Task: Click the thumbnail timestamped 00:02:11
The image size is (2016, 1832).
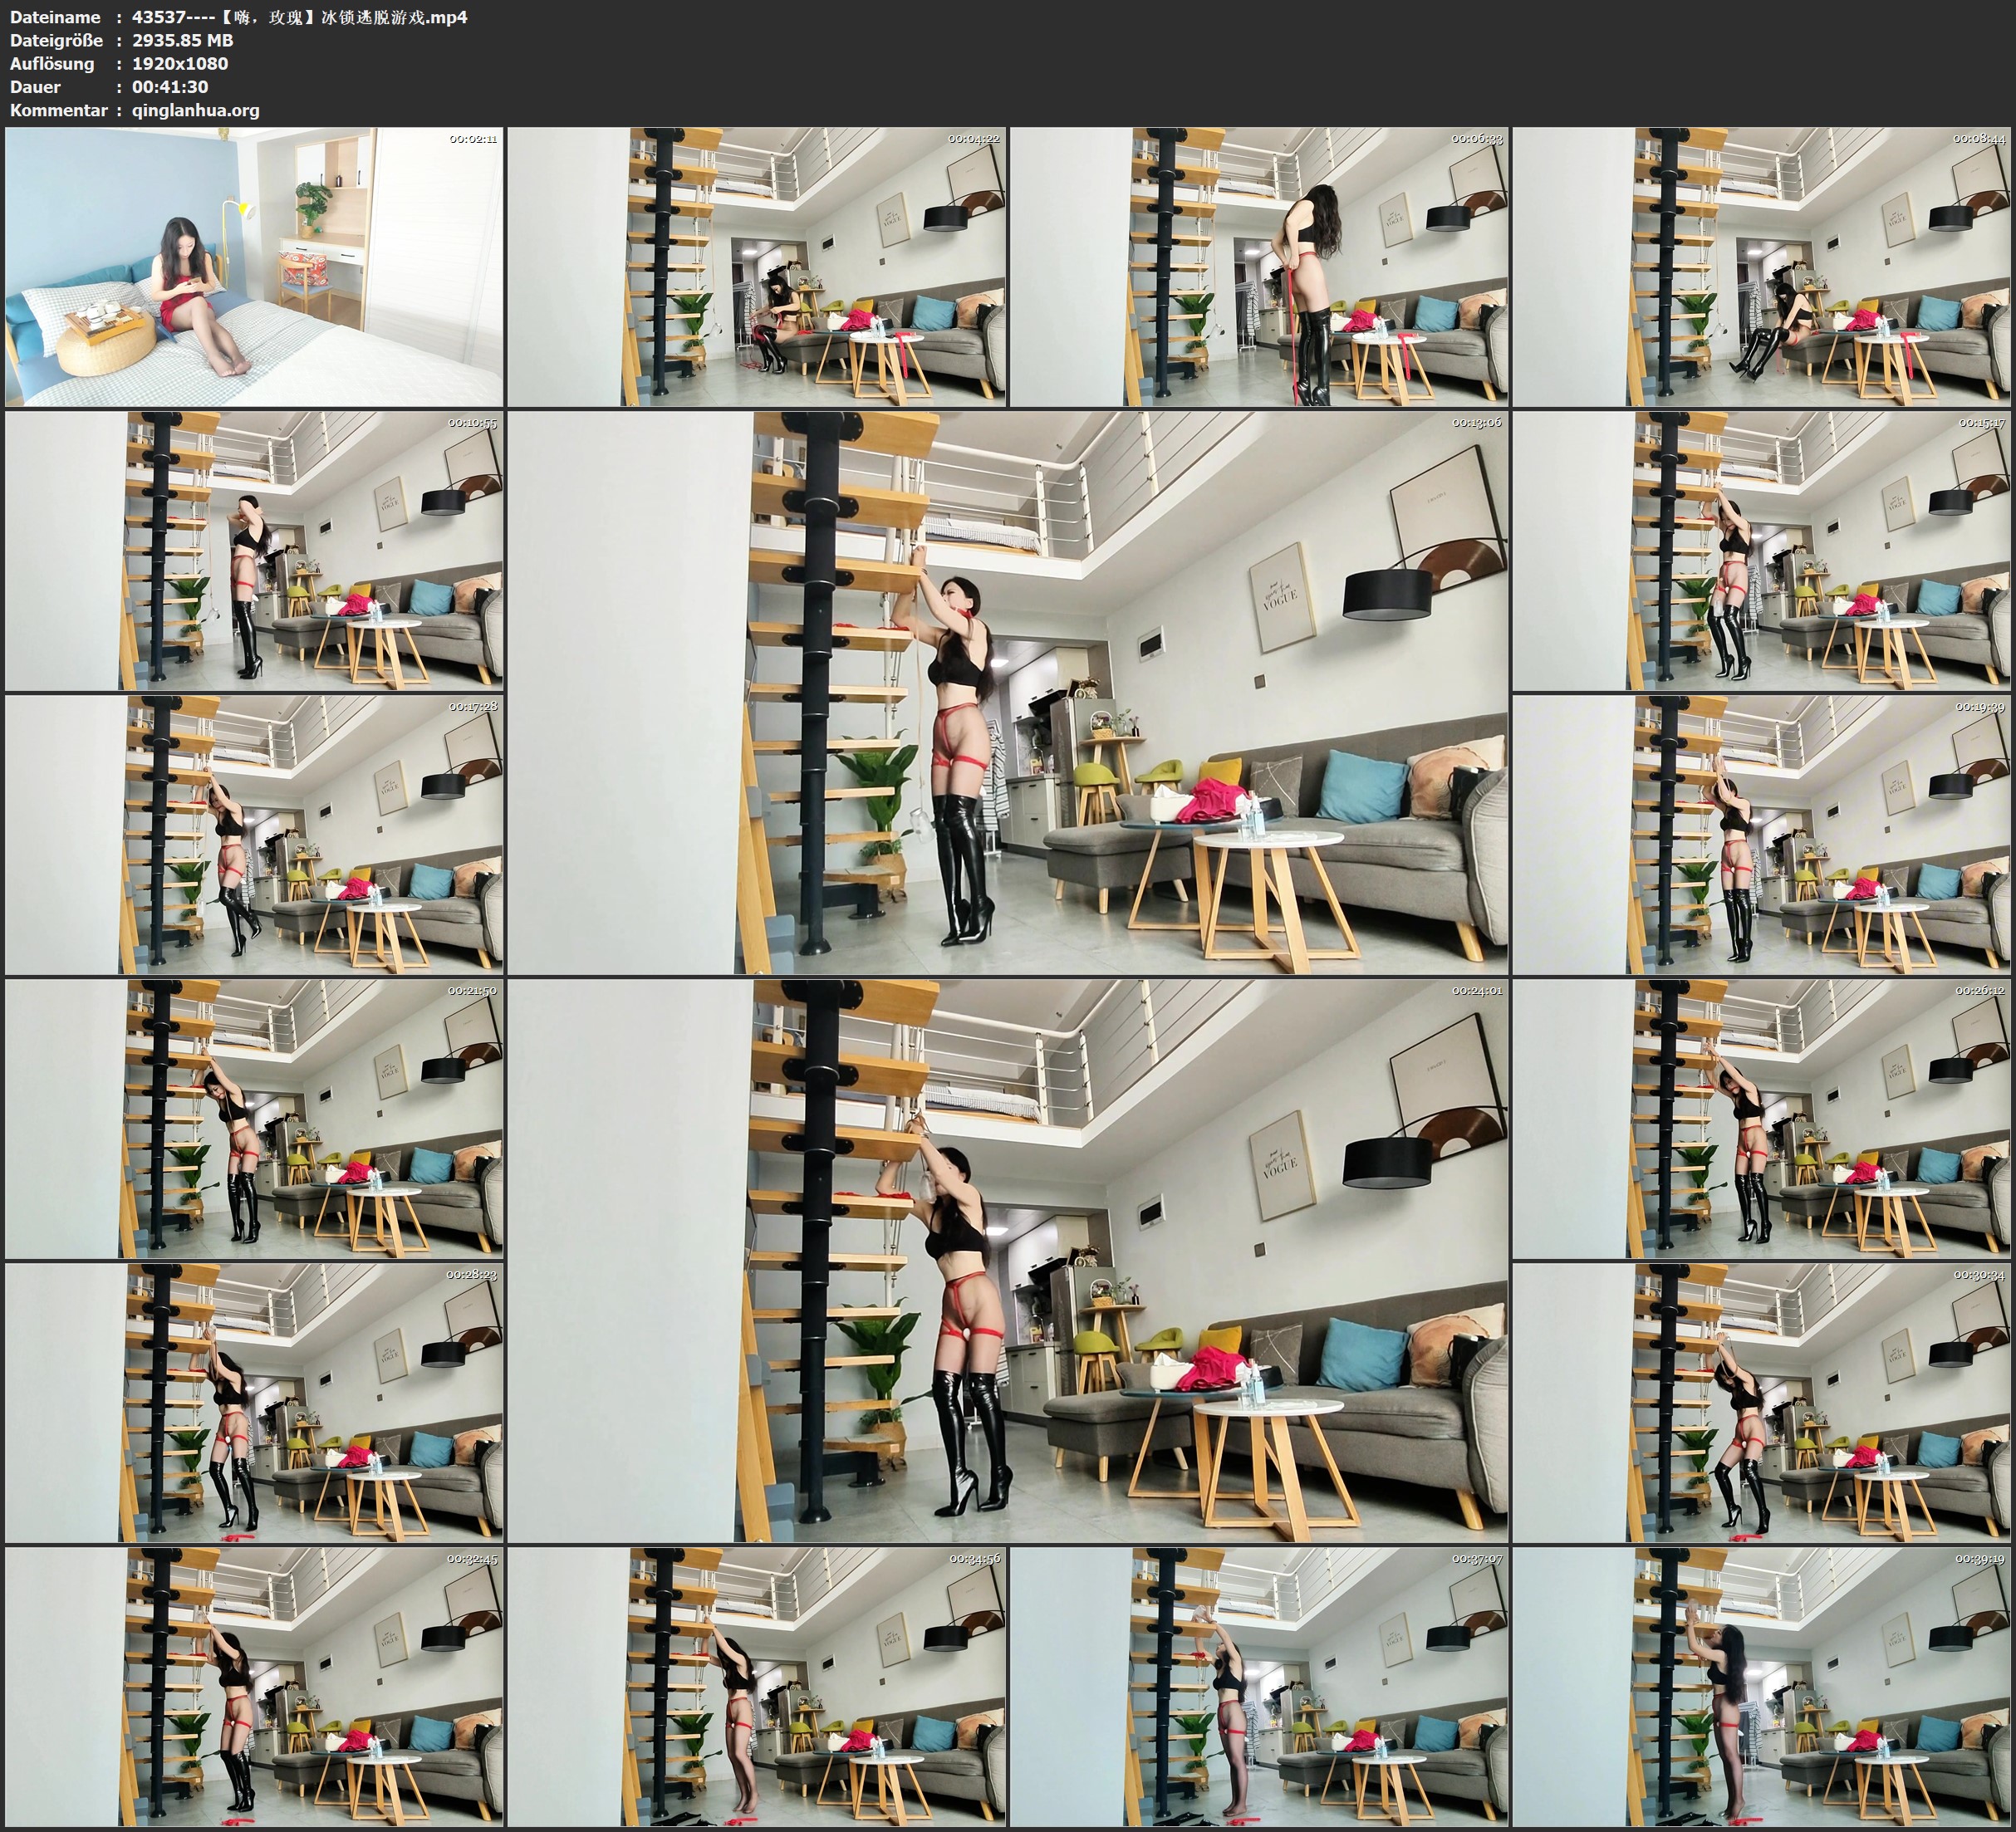Action: click(x=254, y=267)
